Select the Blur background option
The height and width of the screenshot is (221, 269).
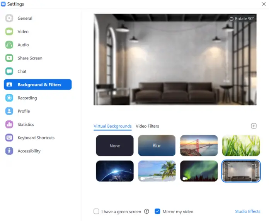[157, 145]
